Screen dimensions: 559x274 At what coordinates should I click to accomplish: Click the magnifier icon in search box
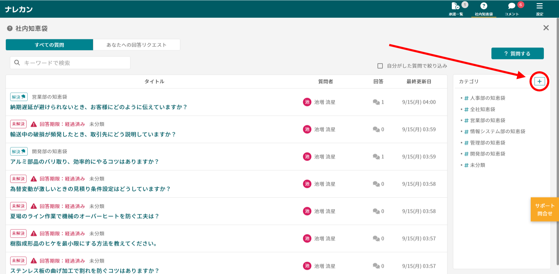click(x=17, y=63)
